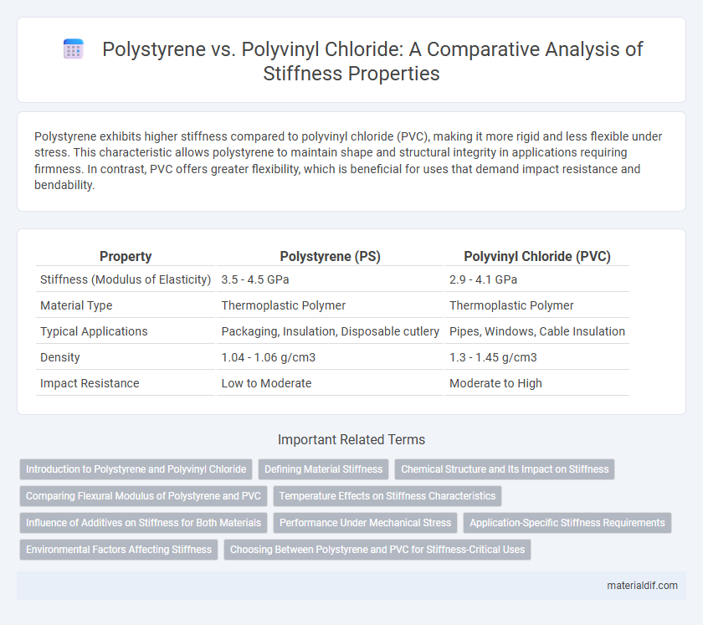Click the Low to Moderate cell
703x625 pixels.
pos(330,383)
